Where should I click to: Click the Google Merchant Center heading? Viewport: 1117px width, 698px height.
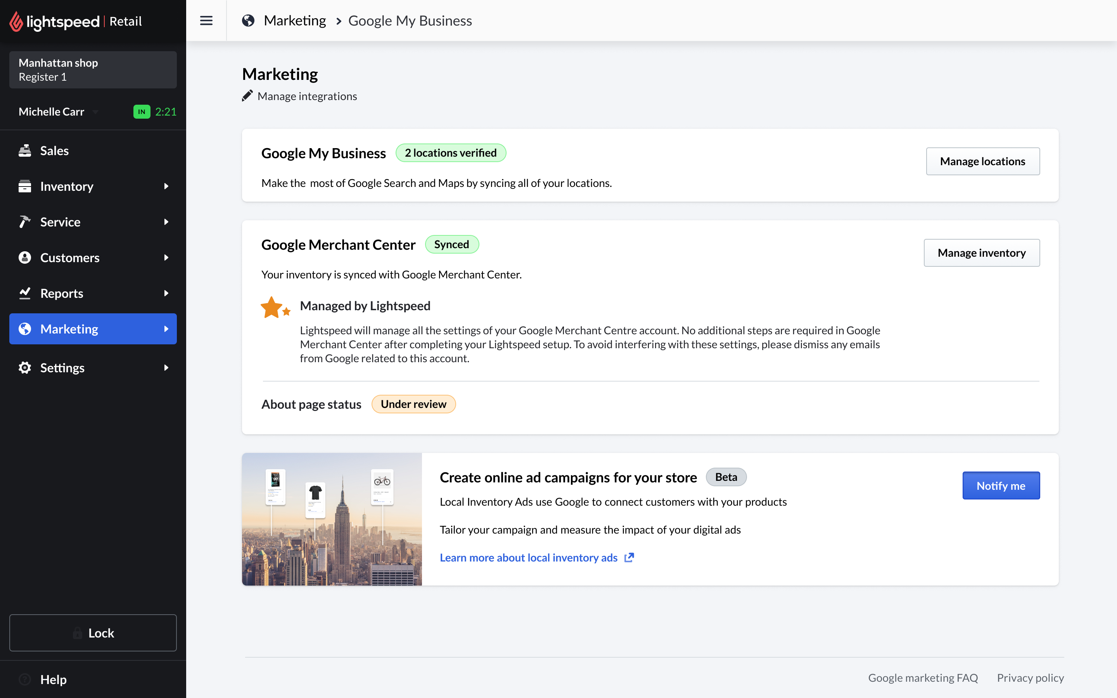tap(338, 244)
